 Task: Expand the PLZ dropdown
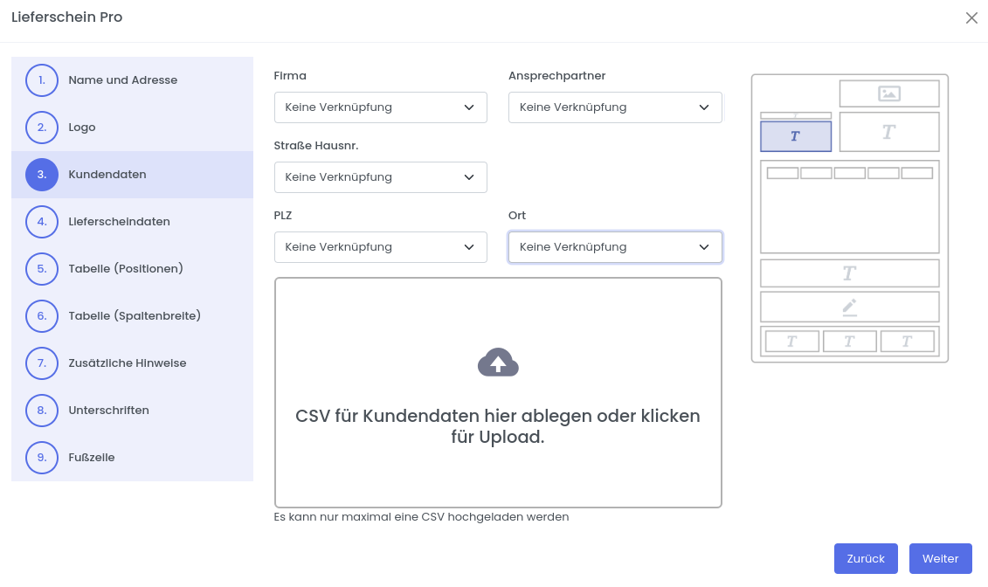380,247
